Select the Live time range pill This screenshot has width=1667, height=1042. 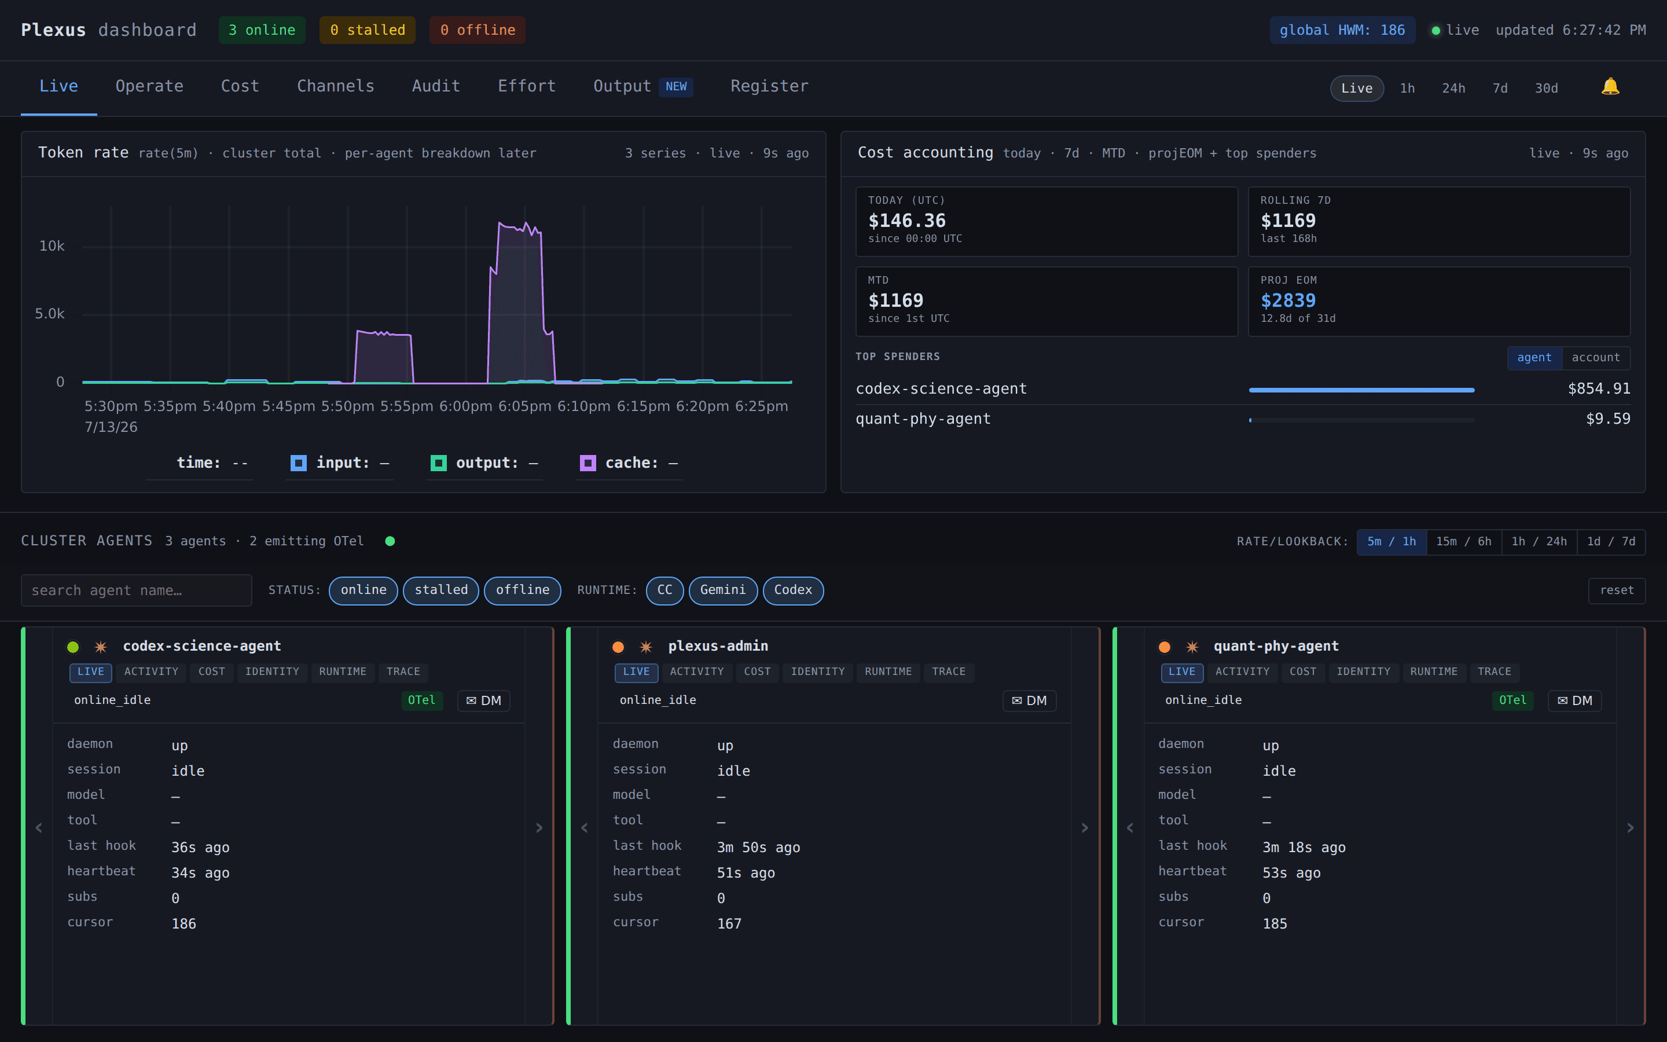(x=1356, y=88)
